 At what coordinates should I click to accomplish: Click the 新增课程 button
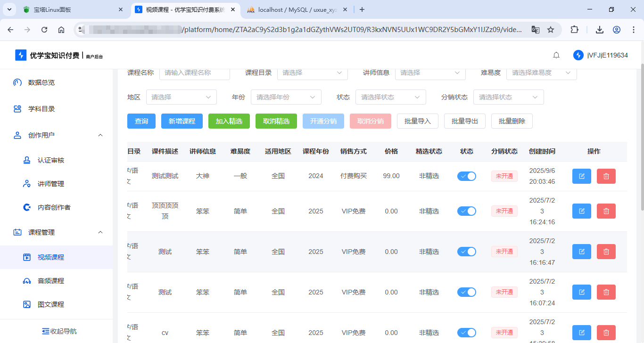pyautogui.click(x=182, y=121)
